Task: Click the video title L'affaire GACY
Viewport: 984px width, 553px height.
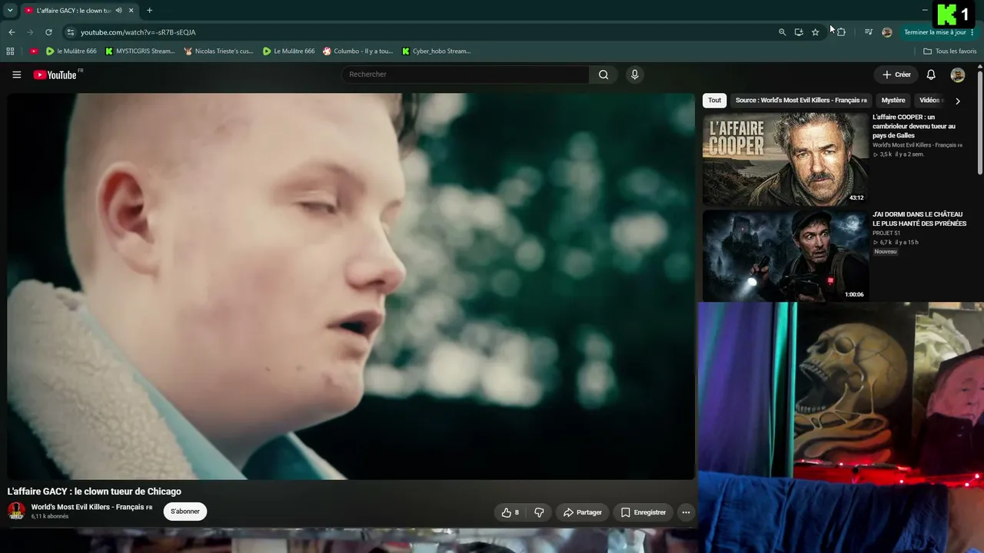Action: click(95, 492)
